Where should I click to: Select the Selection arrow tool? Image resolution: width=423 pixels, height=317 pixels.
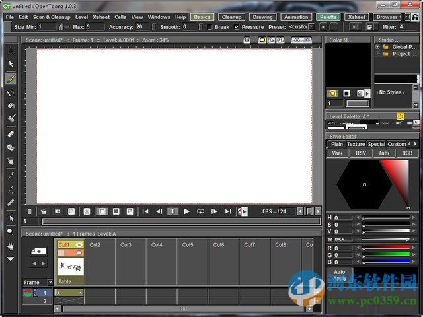pos(11,64)
